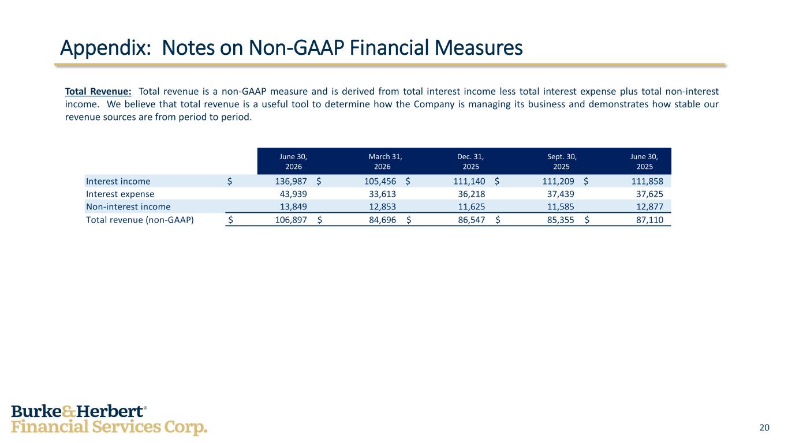This screenshot has height=443, width=788.
Task: Click the Non-interest income row label
Action: 128,207
